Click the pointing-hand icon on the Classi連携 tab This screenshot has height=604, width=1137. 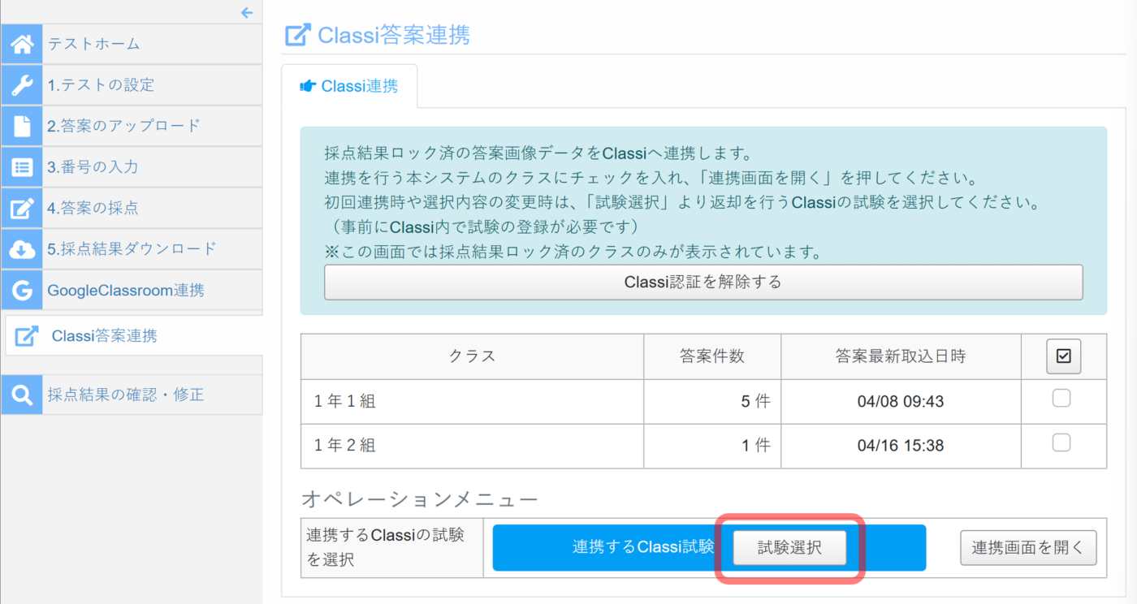[308, 86]
